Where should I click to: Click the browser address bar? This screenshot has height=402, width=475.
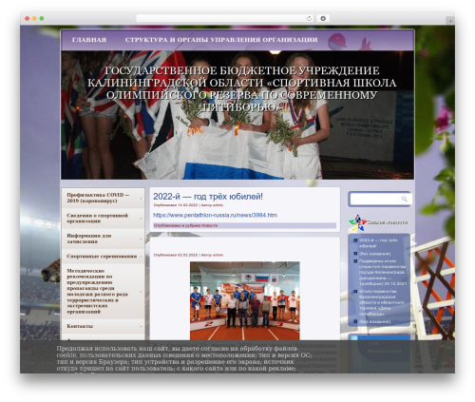pos(224,18)
